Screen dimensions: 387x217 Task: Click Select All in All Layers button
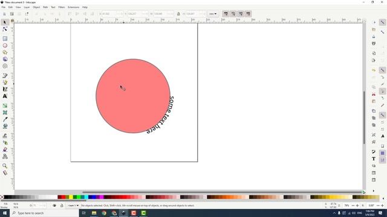[12, 14]
